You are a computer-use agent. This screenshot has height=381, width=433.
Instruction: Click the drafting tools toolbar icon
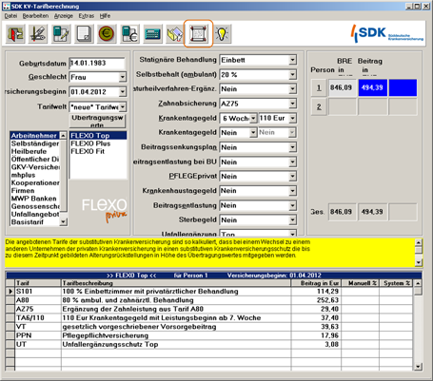(x=38, y=33)
